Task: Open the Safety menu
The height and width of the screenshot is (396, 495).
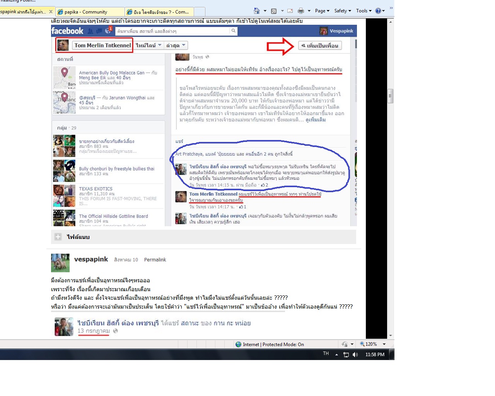Action: click(x=343, y=11)
